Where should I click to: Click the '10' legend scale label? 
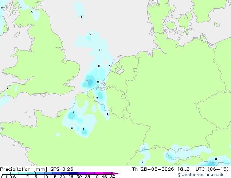point(46,177)
